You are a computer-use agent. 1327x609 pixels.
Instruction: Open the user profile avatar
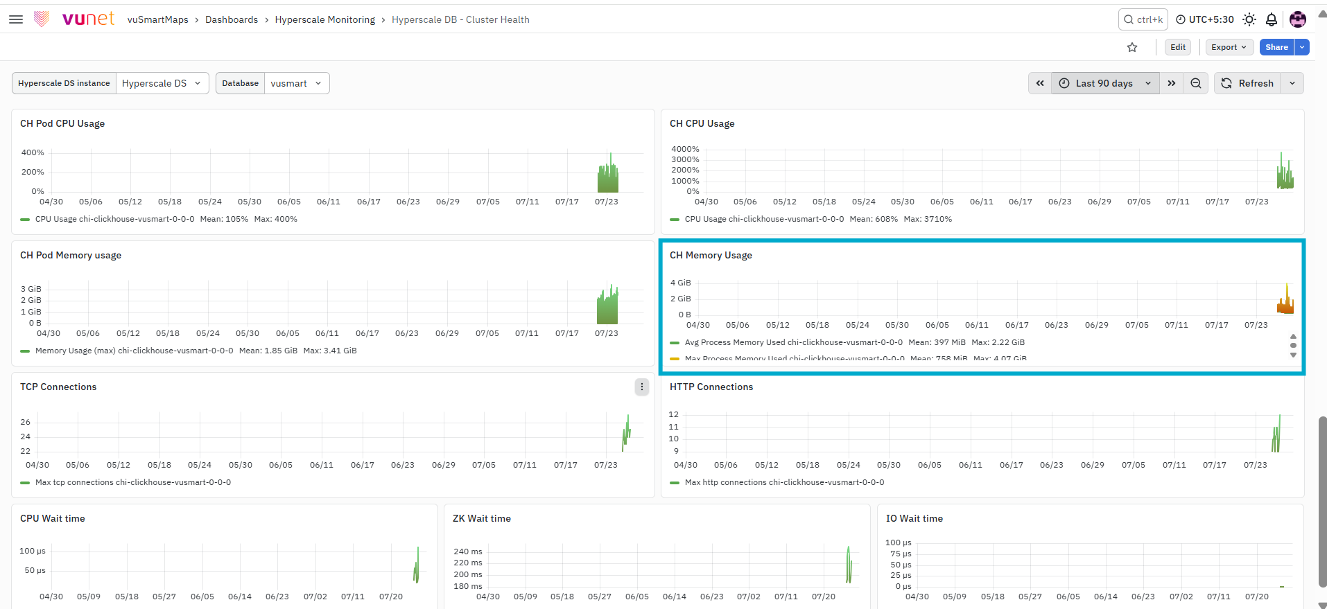click(x=1298, y=19)
